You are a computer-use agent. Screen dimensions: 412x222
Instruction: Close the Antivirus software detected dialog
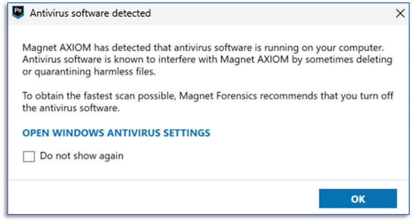point(400,13)
